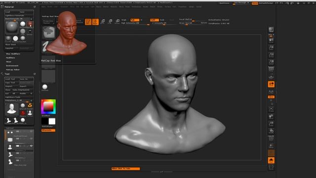
Task: Toggle the Floor grid on right shelf
Action: [x=271, y=77]
